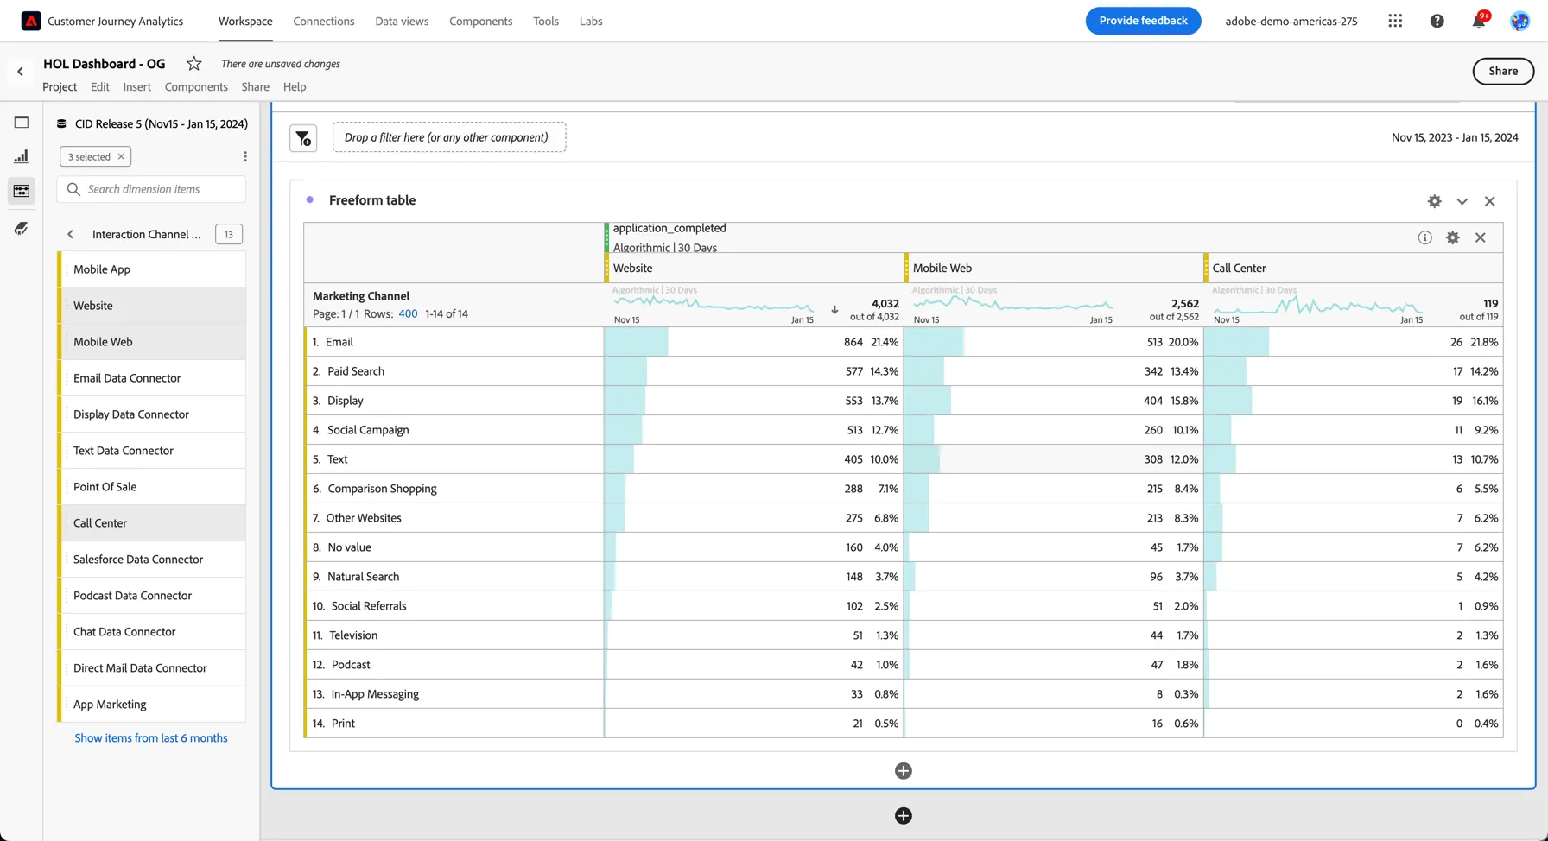Favorite the project with the star icon
Viewport: 1548px width, 841px height.
click(194, 63)
